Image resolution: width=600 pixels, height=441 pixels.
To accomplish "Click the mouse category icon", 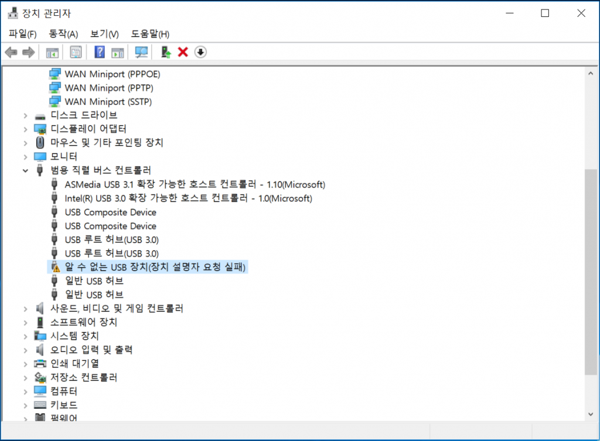I will (40, 143).
